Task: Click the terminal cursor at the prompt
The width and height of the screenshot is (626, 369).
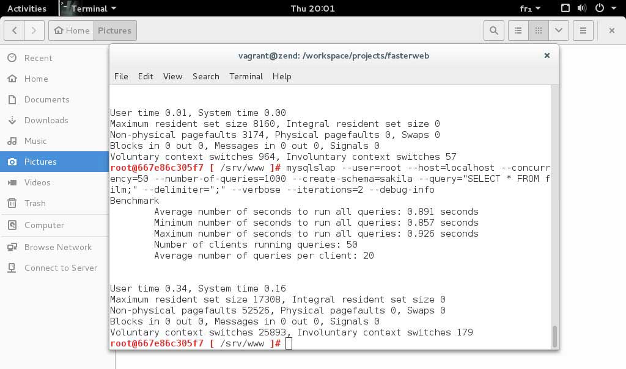Action: pos(289,343)
